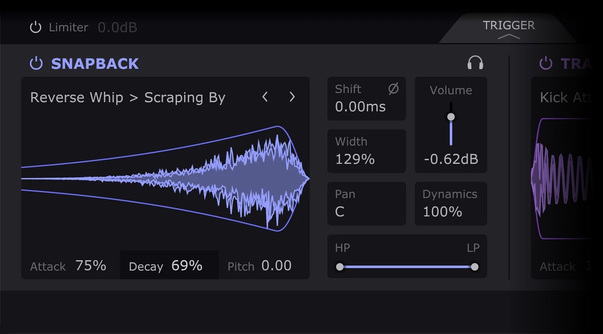Select the previous sample with left arrow
This screenshot has height=334, width=603.
coord(265,97)
